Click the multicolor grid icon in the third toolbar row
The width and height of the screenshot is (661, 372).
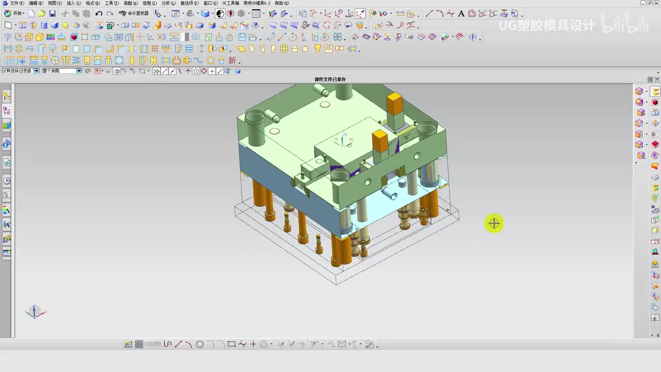coord(51,37)
